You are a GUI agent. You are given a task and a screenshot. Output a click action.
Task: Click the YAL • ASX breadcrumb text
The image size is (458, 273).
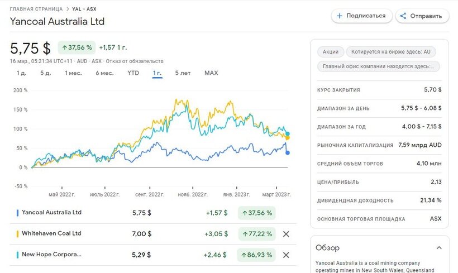click(x=84, y=9)
